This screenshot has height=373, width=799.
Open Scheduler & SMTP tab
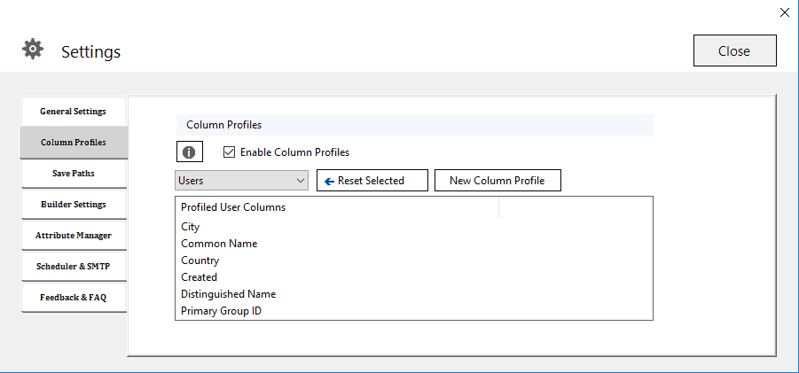[x=74, y=267]
